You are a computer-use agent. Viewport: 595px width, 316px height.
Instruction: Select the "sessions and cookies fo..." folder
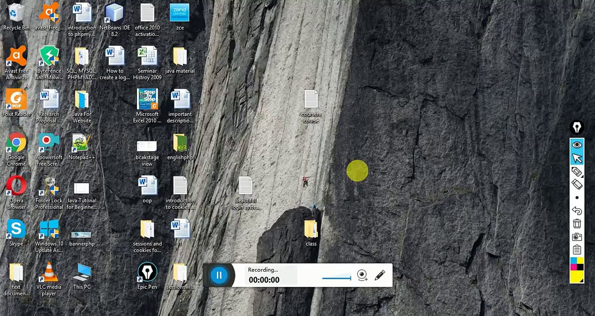147,237
